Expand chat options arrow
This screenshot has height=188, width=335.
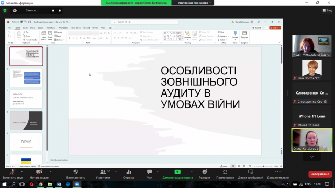[158, 172]
